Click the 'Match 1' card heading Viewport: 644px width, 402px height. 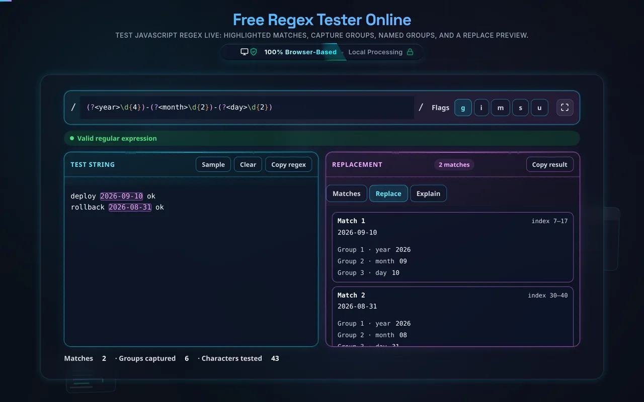pos(351,221)
